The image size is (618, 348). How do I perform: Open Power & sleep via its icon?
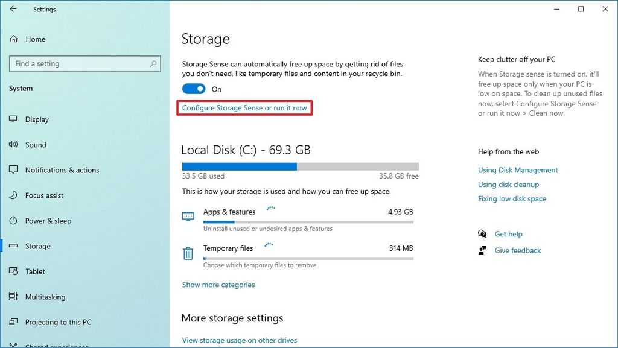13,221
